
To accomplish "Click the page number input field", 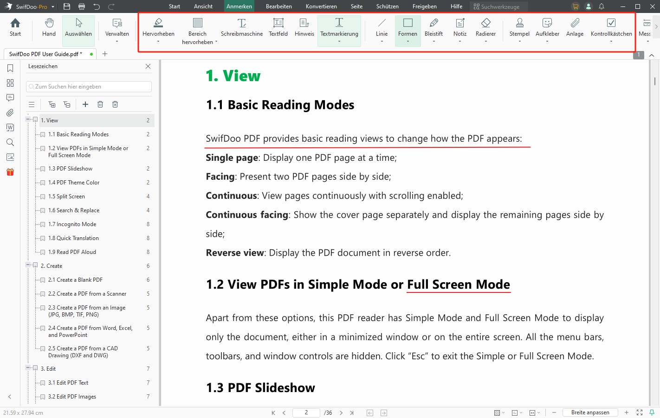I will click(306, 412).
